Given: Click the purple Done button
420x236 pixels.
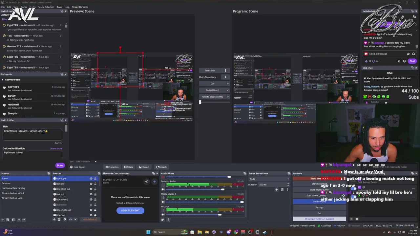Looking at the screenshot, I should coord(60,165).
